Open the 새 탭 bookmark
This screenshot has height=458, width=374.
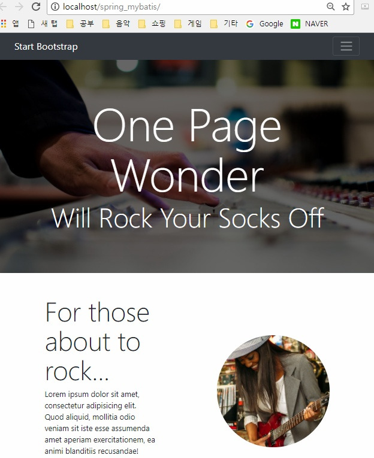(x=43, y=24)
